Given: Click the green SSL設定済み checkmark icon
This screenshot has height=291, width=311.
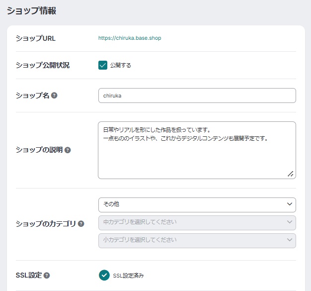Looking at the screenshot, I should click(x=104, y=275).
